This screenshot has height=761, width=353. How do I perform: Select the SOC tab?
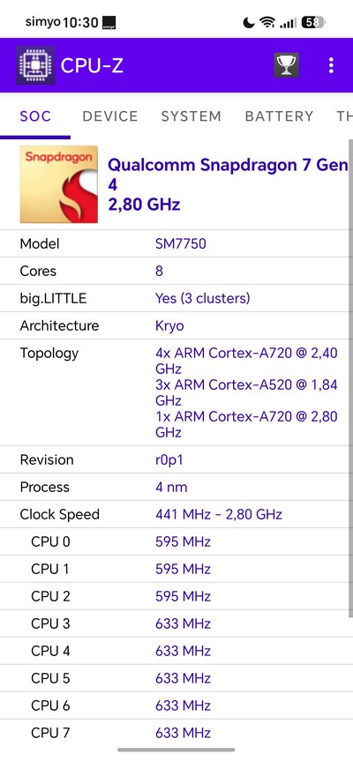[35, 116]
